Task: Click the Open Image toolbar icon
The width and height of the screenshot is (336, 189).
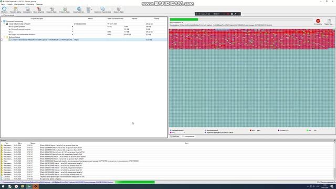Action: tap(65, 9)
